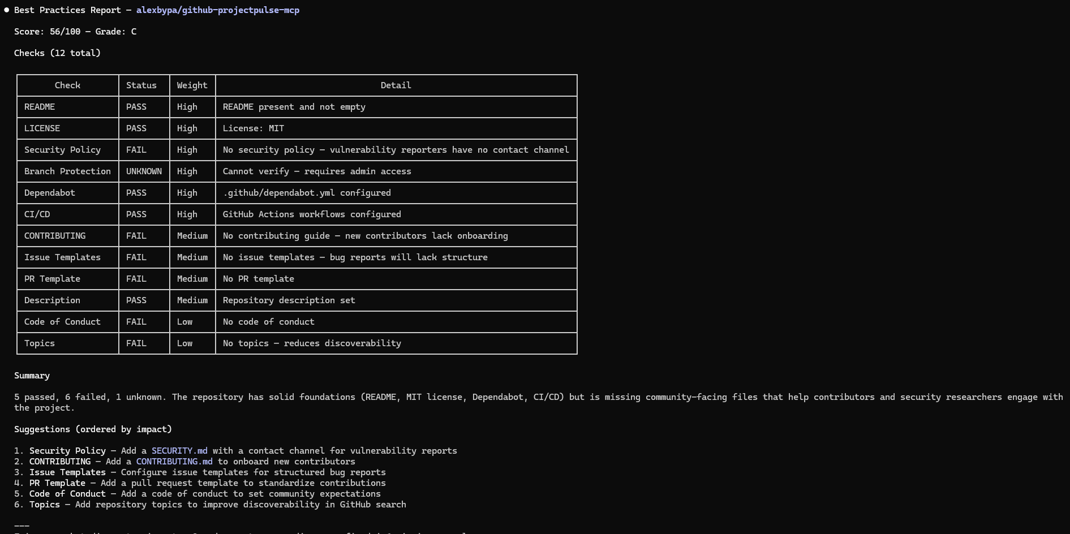Screen dimensions: 1070x534
Task: Click the 'Topics' table cell
Action: coord(68,343)
